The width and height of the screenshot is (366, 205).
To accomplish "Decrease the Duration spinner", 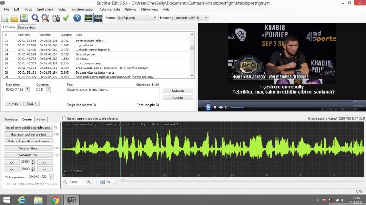I will point(48,91).
